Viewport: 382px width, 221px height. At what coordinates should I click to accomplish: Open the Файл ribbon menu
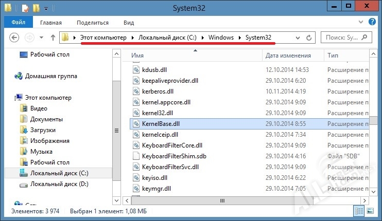(18, 23)
